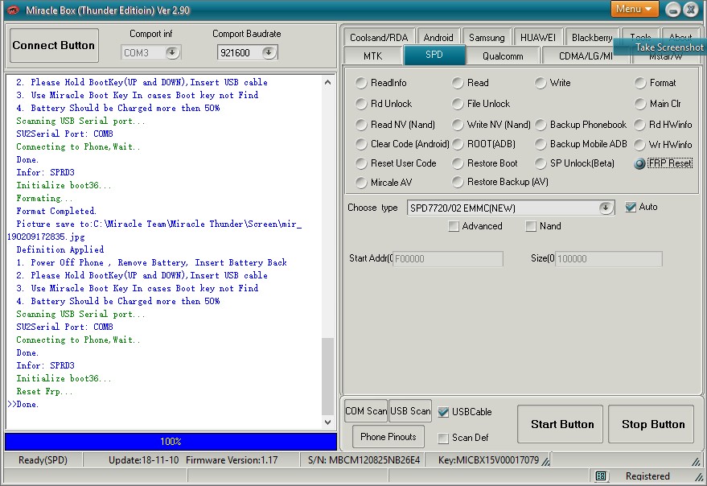Switch to the Coolsand/RDA tab
Image resolution: width=707 pixels, height=486 pixels.
tap(379, 38)
